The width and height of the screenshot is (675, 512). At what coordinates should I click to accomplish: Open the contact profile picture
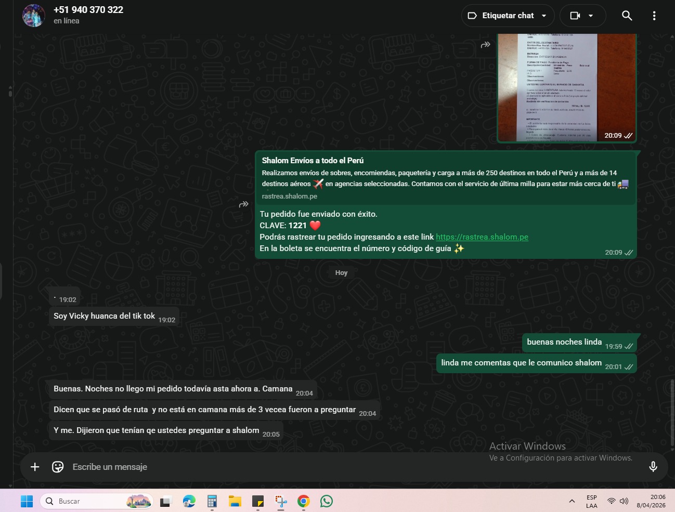33,16
